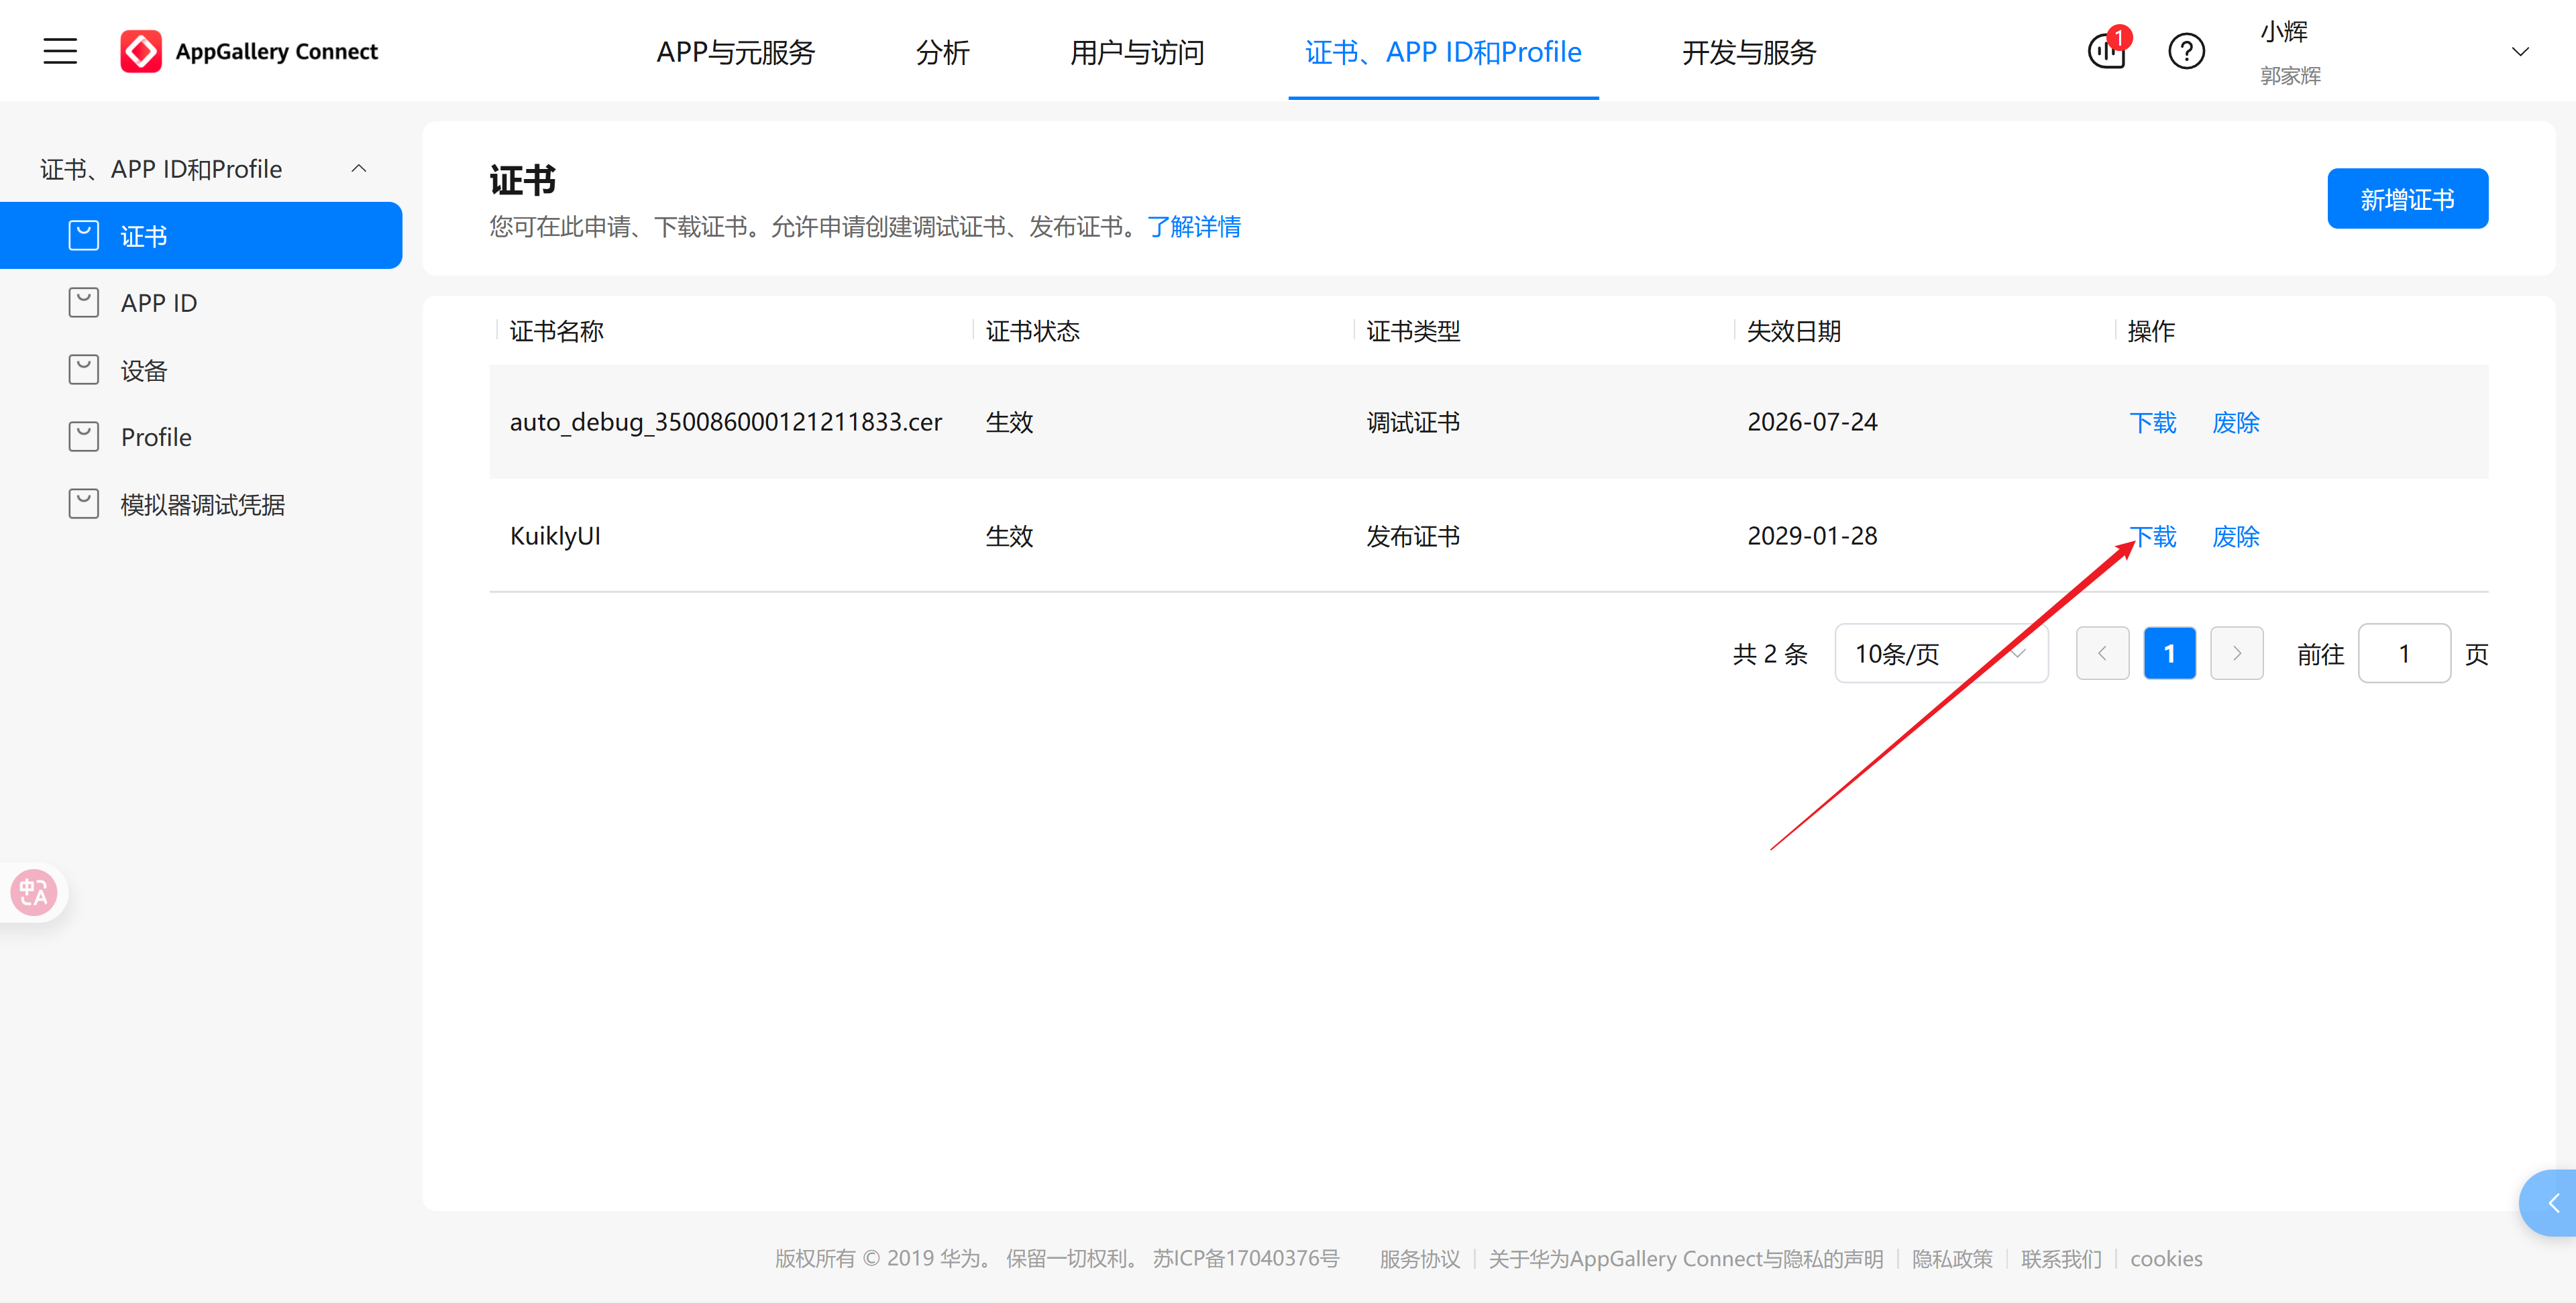2576x1303 pixels.
Task: Open the hamburger menu
Action: (x=59, y=50)
